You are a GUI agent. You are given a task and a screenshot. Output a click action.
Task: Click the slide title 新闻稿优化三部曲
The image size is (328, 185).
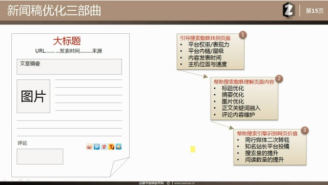[54, 10]
